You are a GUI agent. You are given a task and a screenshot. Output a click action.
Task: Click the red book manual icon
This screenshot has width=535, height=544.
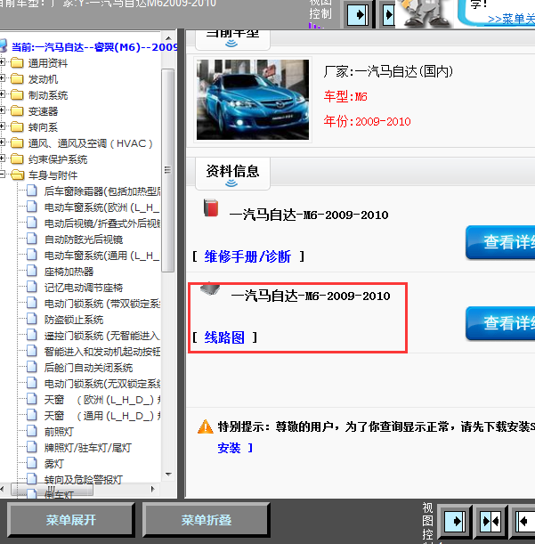click(211, 207)
